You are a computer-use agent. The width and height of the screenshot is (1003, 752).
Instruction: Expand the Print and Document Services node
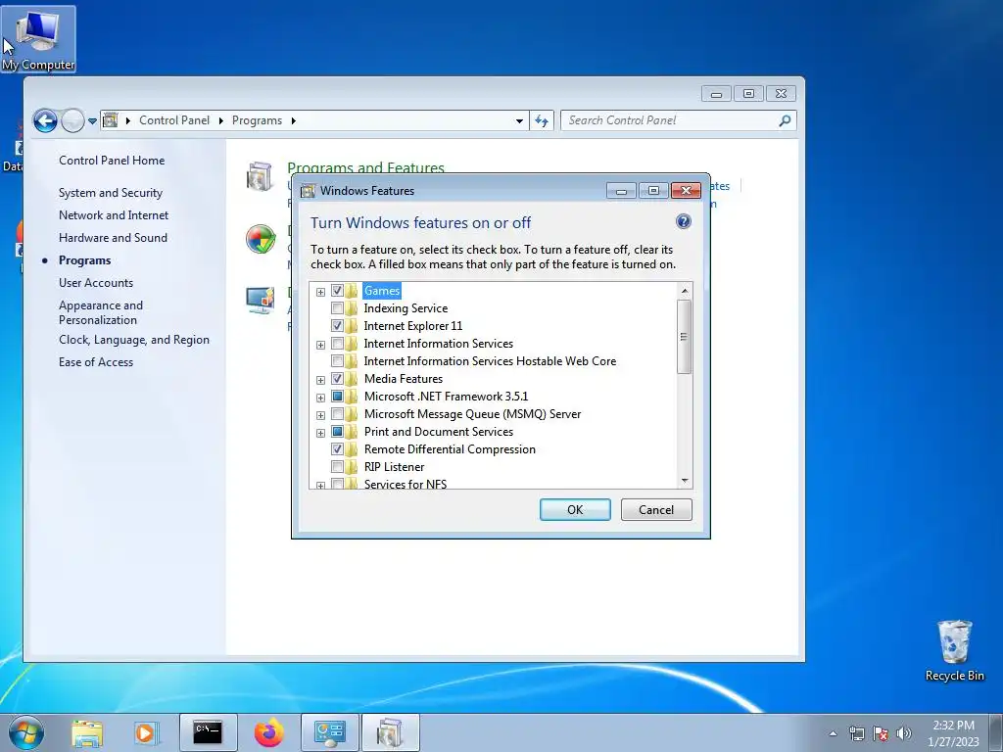320,433
